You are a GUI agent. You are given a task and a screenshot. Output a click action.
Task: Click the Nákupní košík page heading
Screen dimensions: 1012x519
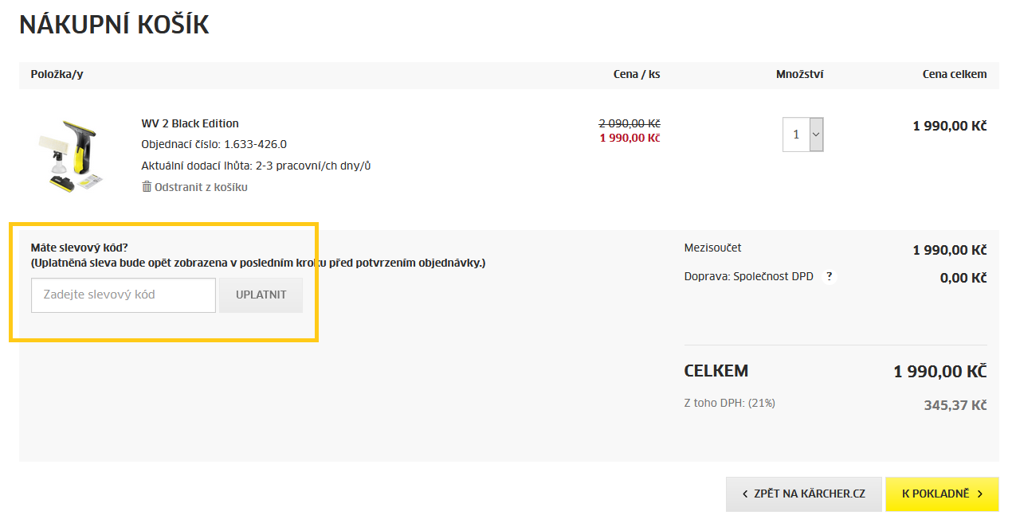(114, 25)
